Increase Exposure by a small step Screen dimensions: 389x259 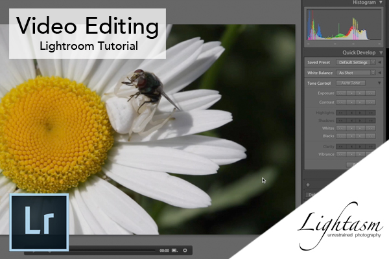(x=360, y=93)
